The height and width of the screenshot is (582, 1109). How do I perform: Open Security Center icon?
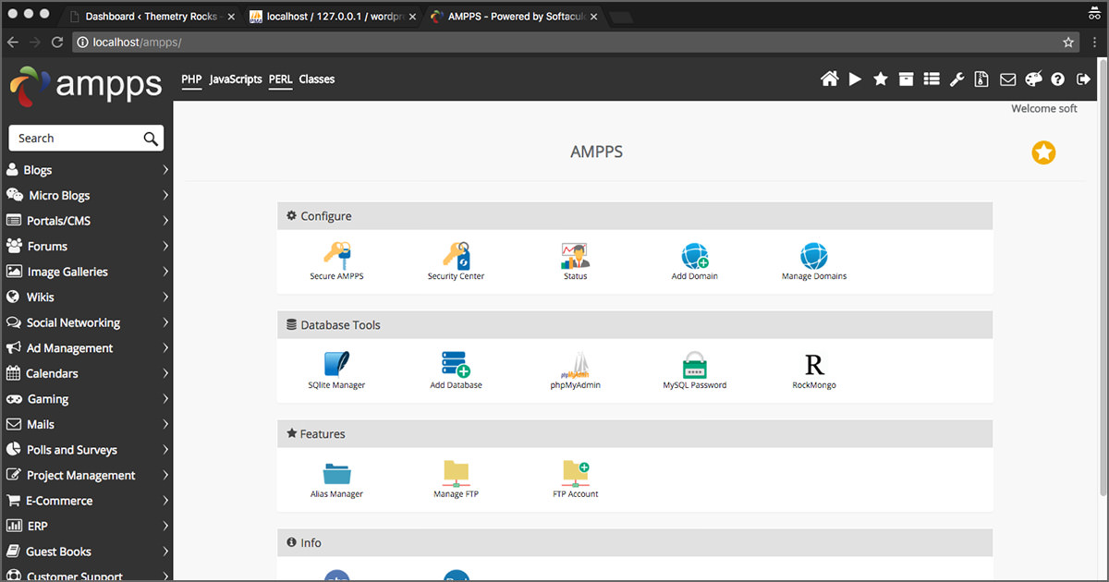click(456, 256)
